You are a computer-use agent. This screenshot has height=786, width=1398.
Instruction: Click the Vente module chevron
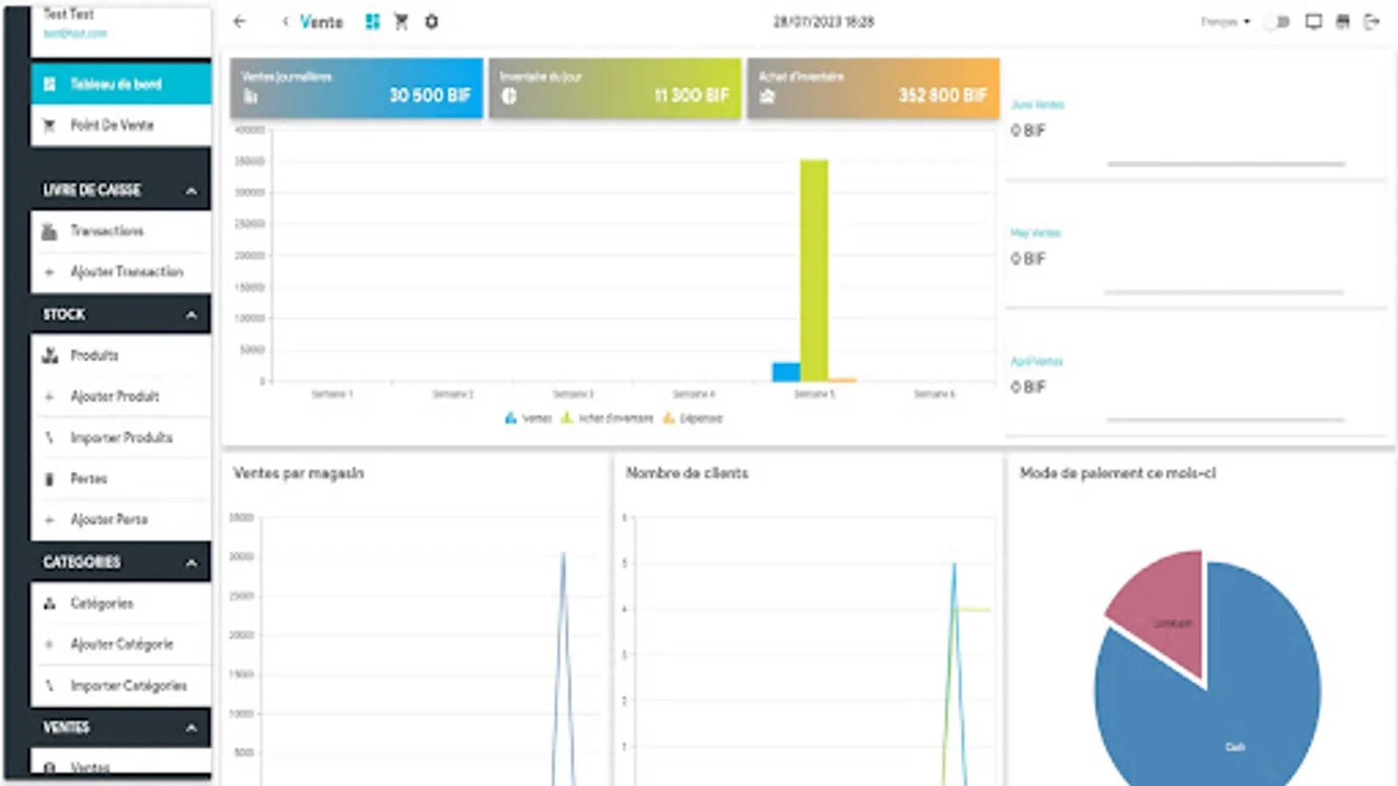click(x=285, y=22)
